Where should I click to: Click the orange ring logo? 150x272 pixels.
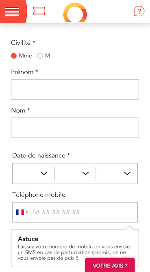[75, 13]
